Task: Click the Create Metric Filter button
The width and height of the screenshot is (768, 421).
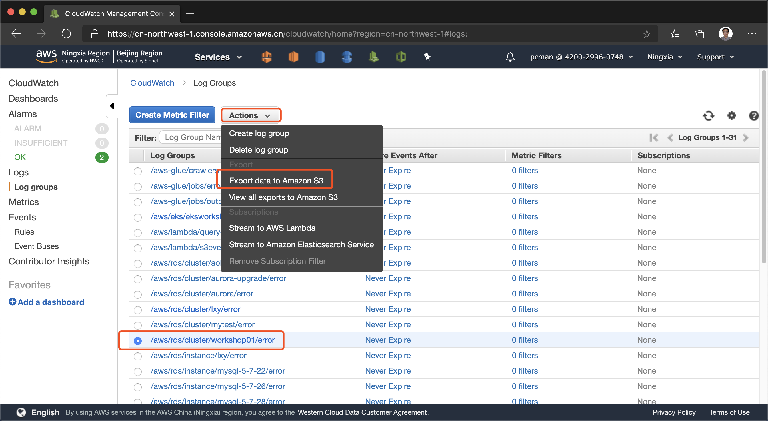Action: 172,115
